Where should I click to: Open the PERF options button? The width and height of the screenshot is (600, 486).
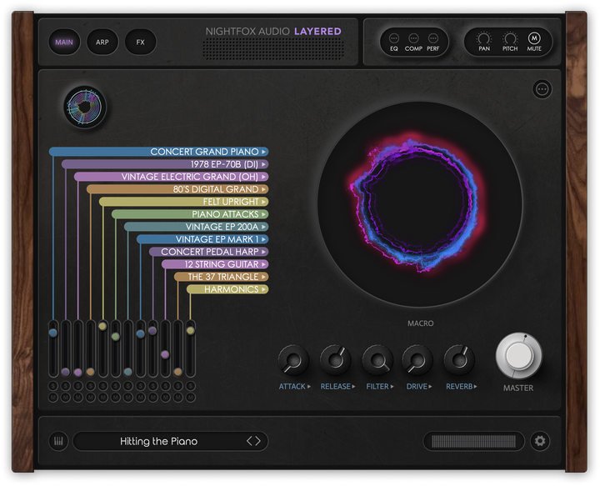pos(432,38)
